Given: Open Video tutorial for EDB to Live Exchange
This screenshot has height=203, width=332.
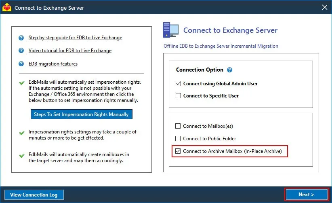Looking at the screenshot, I should tap(70, 51).
